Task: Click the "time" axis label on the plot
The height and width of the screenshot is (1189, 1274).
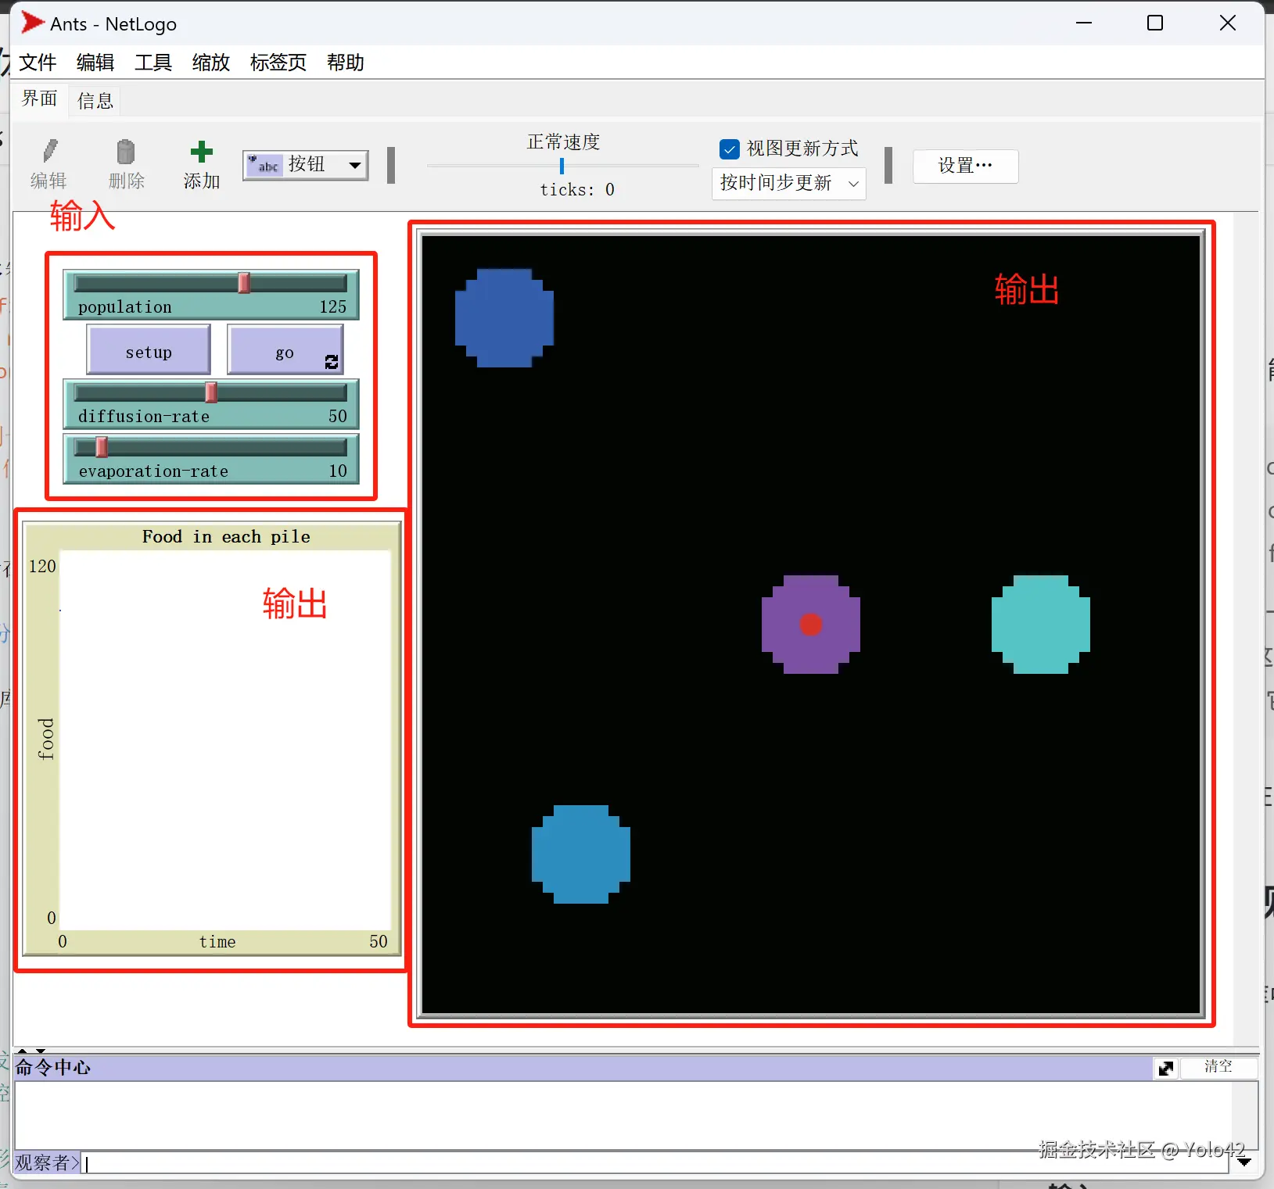Action: click(x=217, y=942)
